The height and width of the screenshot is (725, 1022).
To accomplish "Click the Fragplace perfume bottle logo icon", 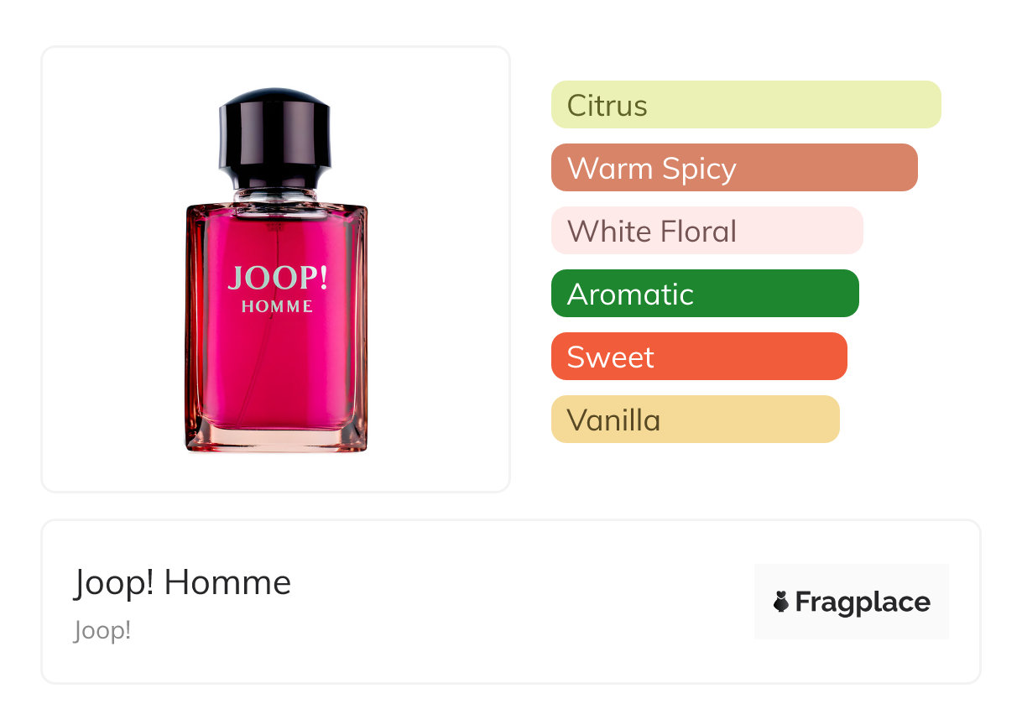I will pos(781,602).
